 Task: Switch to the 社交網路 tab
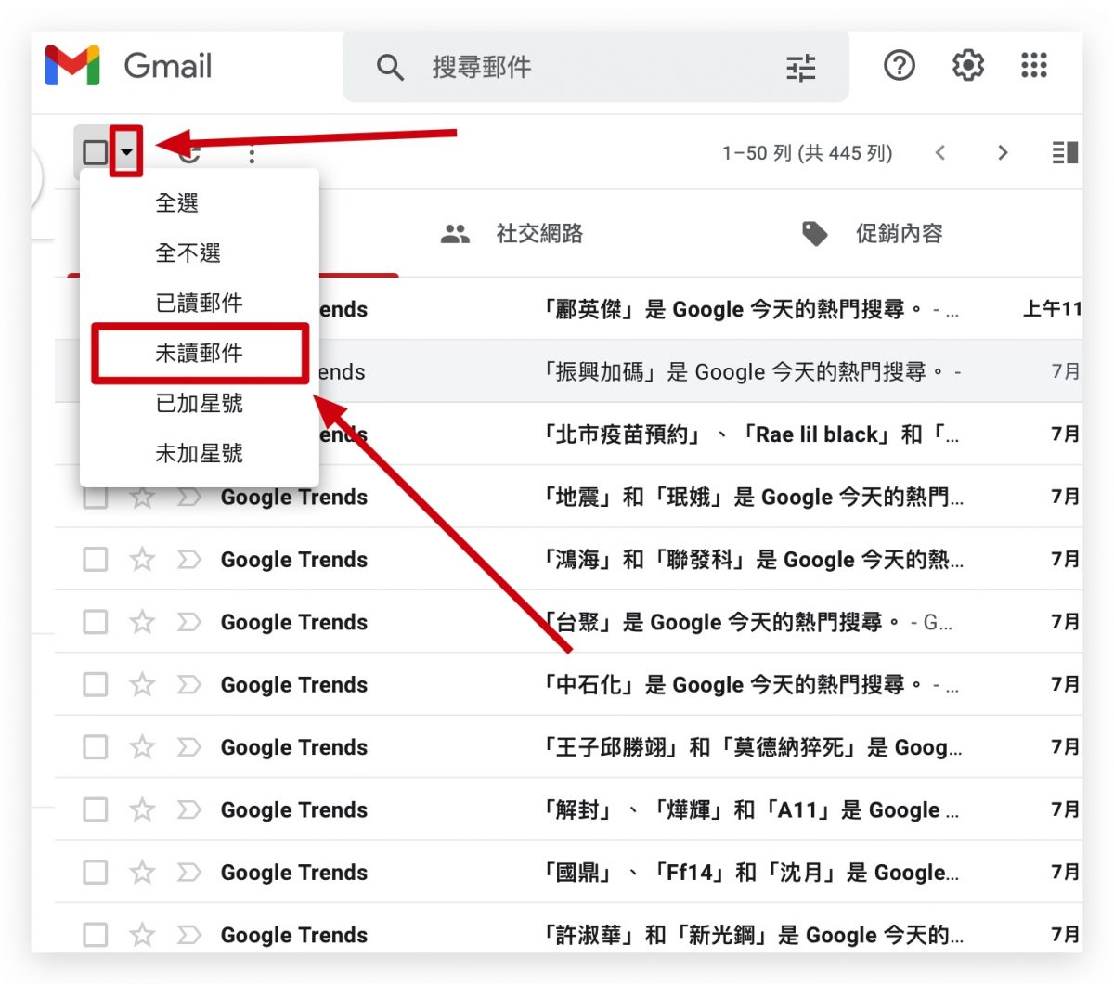(x=512, y=234)
